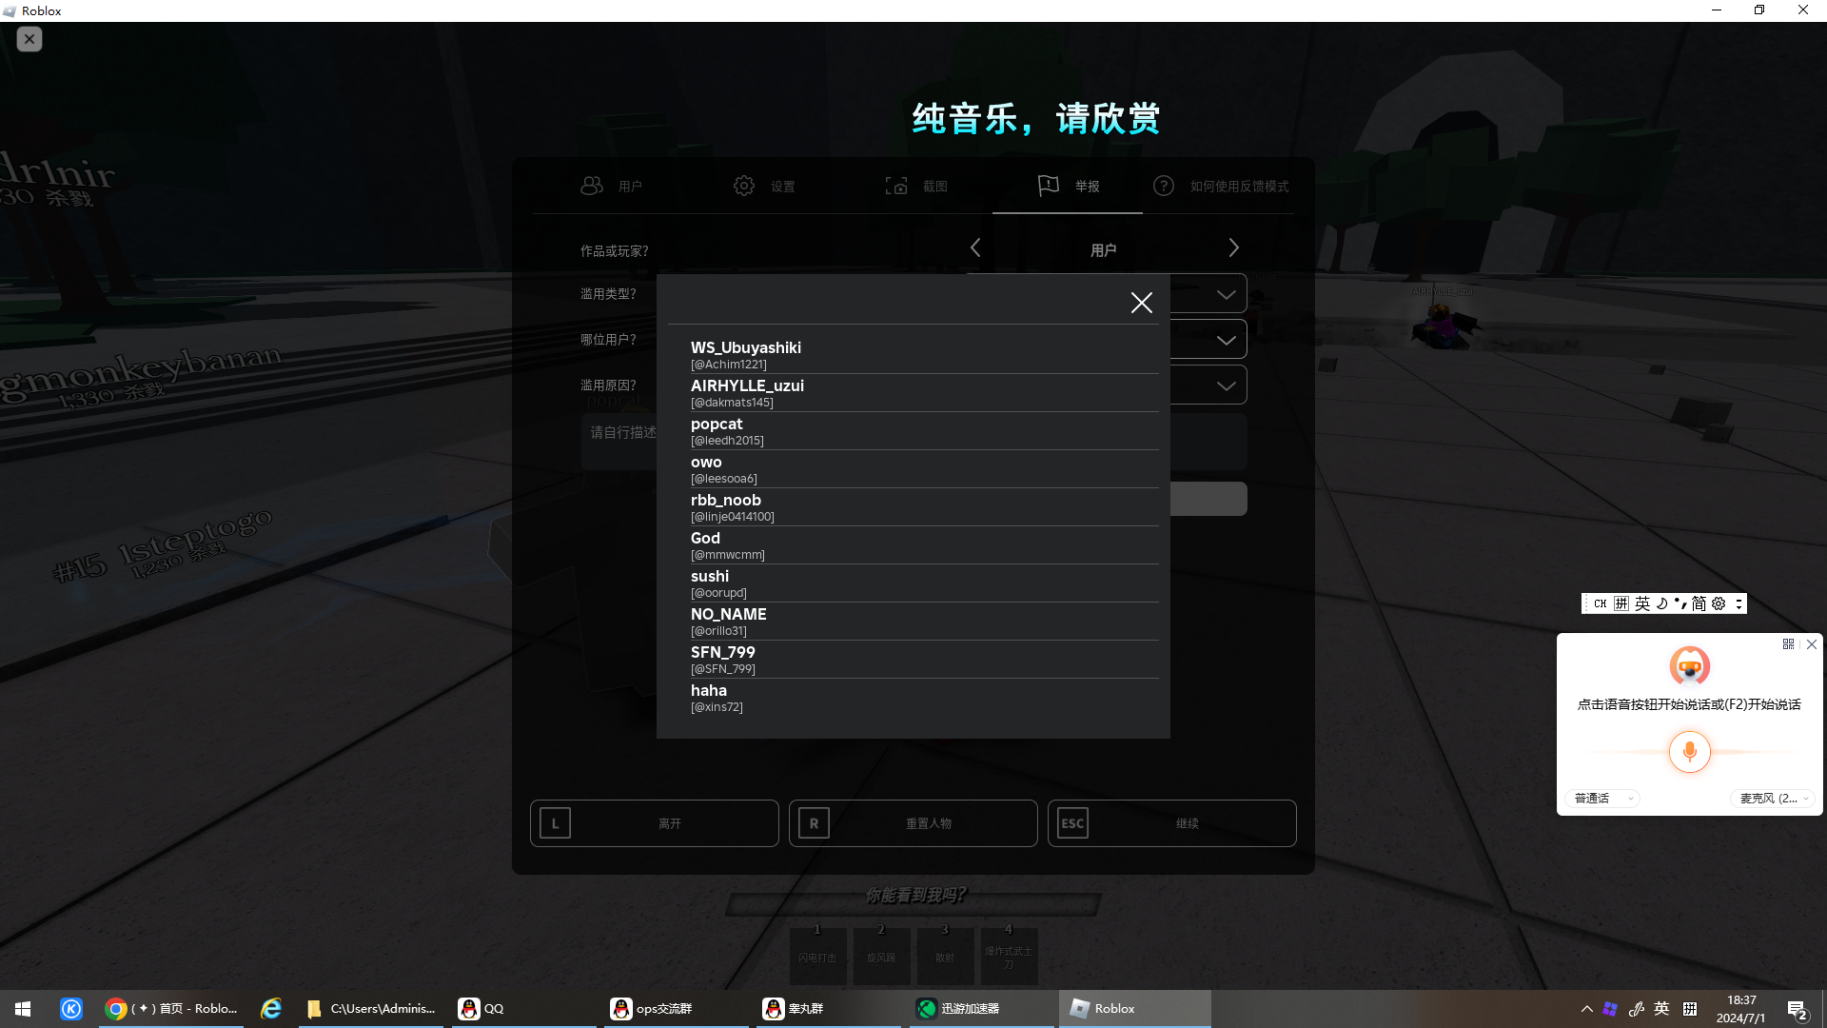Click the right arrow of report type selector

tap(1234, 247)
